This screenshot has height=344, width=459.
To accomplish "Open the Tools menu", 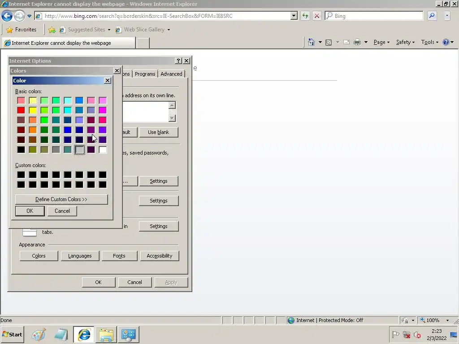I will [430, 43].
